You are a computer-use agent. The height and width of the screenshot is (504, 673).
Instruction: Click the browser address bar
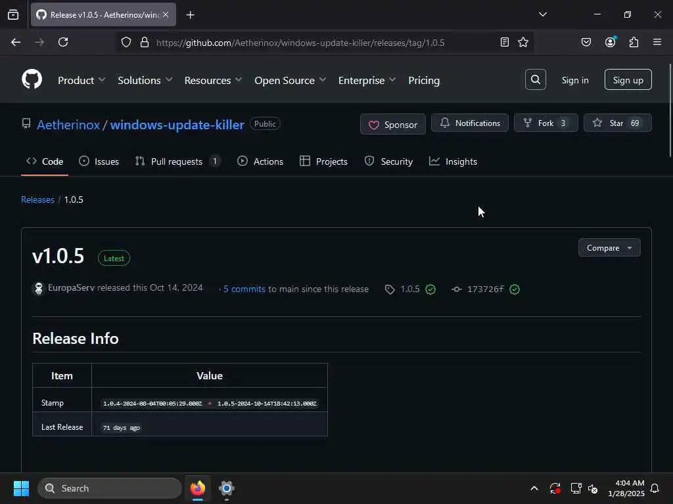click(325, 43)
